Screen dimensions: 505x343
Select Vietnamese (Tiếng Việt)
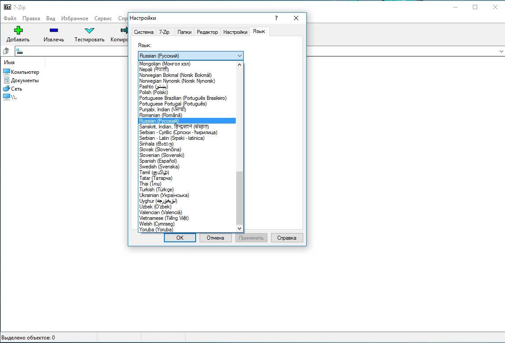click(187, 218)
